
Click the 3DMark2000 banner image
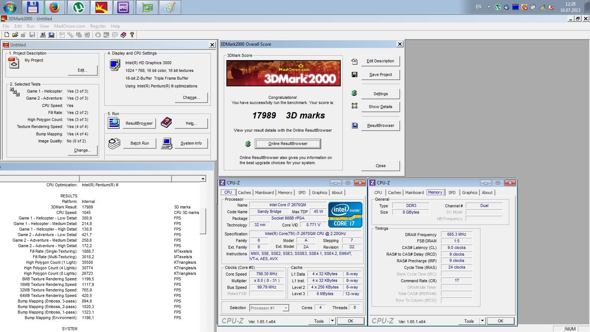[283, 73]
